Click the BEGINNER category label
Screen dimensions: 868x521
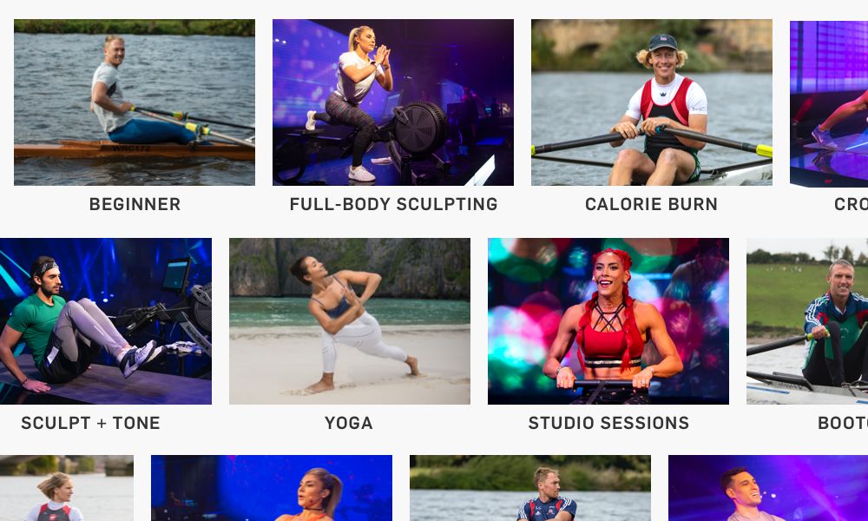coord(135,204)
